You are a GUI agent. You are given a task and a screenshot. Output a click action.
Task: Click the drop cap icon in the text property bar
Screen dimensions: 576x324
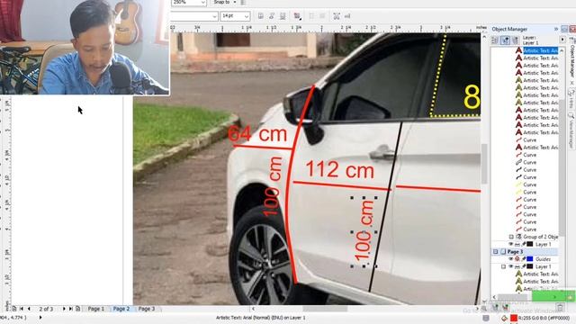322,16
